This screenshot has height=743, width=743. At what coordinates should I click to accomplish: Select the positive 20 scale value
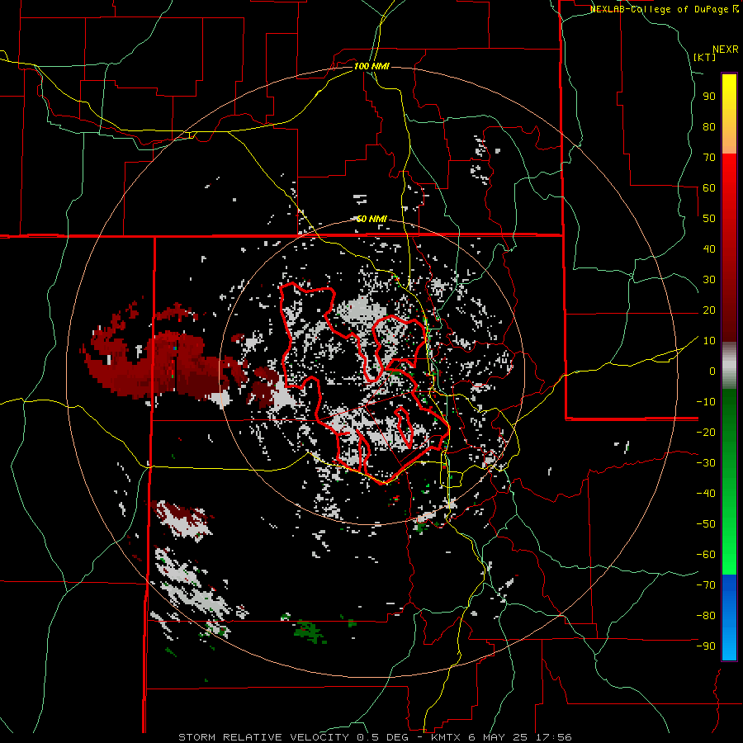(709, 310)
